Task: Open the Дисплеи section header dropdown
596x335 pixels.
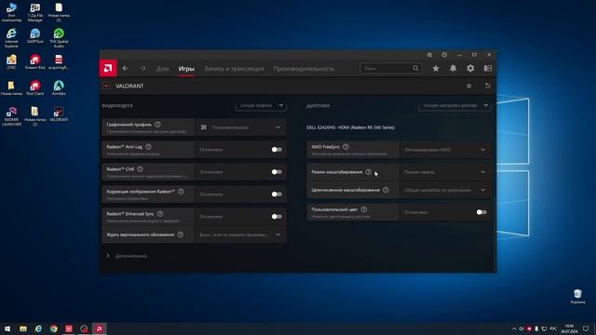Action: [x=454, y=106]
